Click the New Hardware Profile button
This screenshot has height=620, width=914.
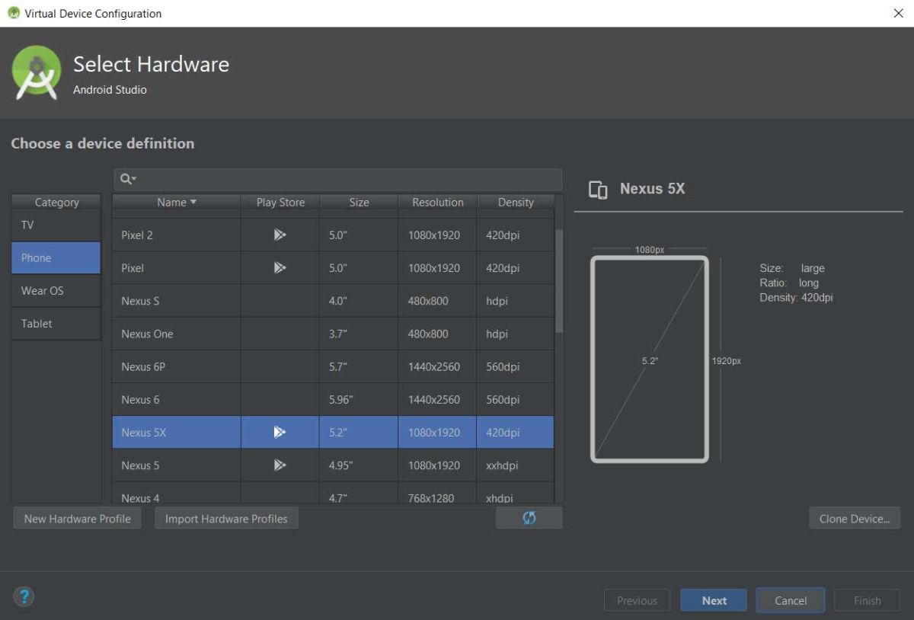click(77, 519)
